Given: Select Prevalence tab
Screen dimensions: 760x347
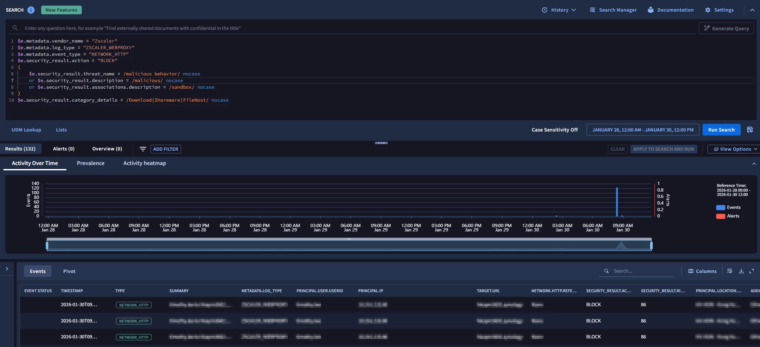Looking at the screenshot, I should [x=91, y=163].
